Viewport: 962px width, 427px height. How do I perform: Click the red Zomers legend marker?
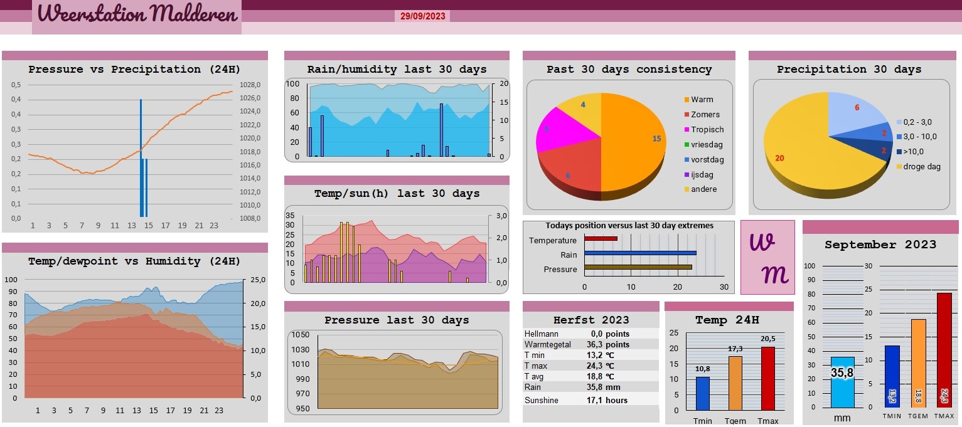(x=687, y=115)
